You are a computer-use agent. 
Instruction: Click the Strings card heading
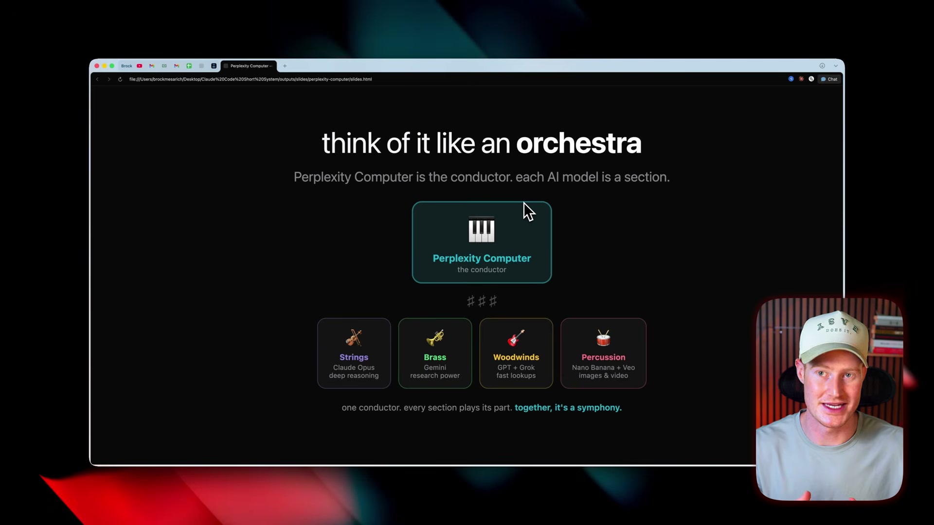[354, 357]
